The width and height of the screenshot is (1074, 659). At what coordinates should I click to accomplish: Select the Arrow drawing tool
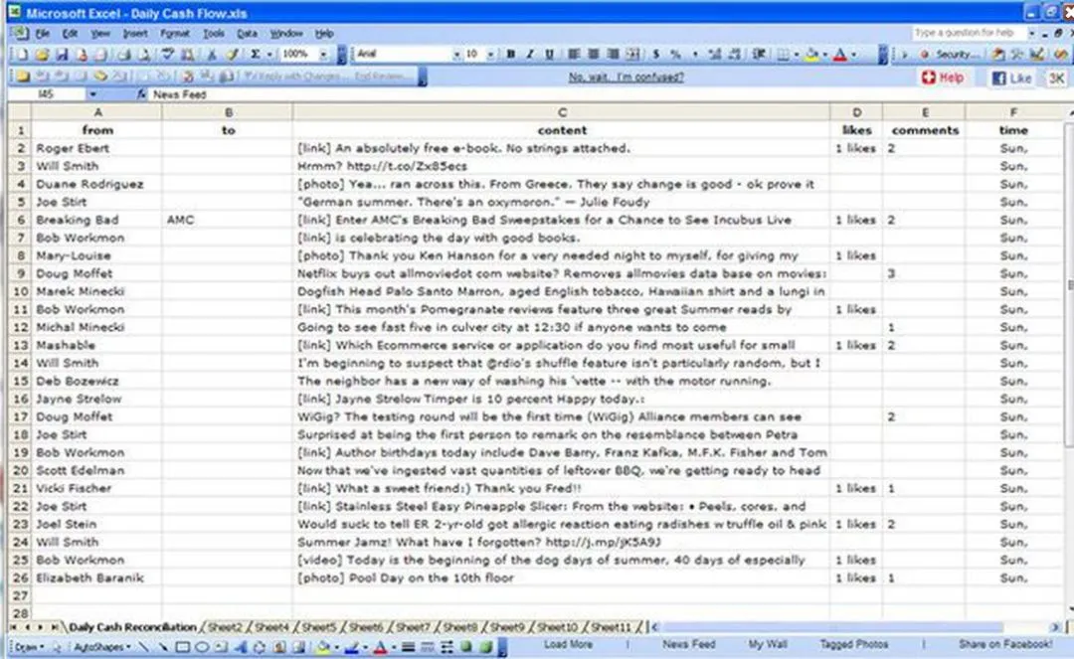point(162,647)
